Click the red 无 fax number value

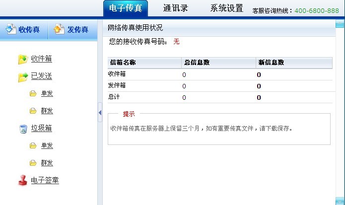coord(176,42)
